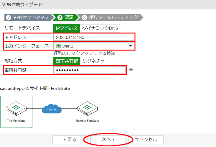This screenshot has height=147, width=216.
Task: Click the step 2 number icon
Action: 60,17
